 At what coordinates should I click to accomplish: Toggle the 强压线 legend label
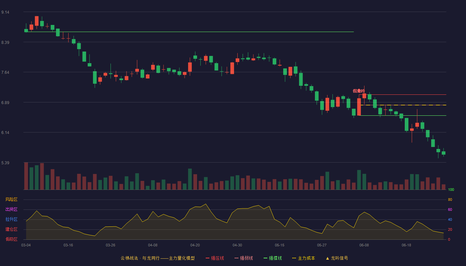(x=217, y=258)
